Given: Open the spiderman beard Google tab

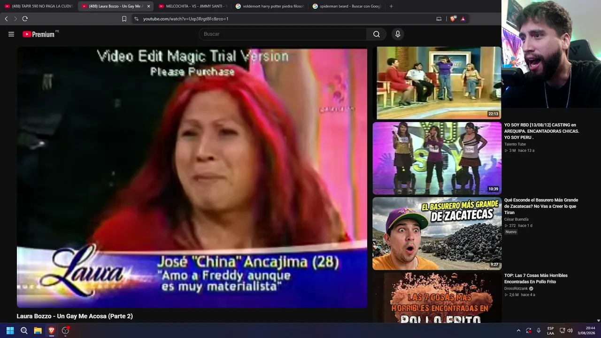Looking at the screenshot, I should click(347, 6).
